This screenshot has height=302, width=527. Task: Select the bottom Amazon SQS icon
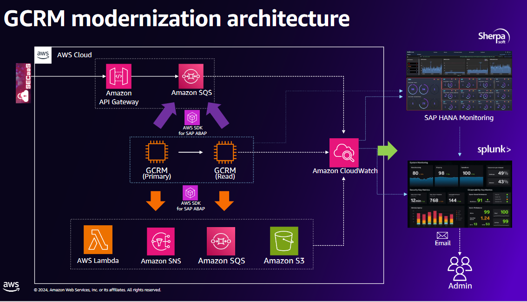221,241
